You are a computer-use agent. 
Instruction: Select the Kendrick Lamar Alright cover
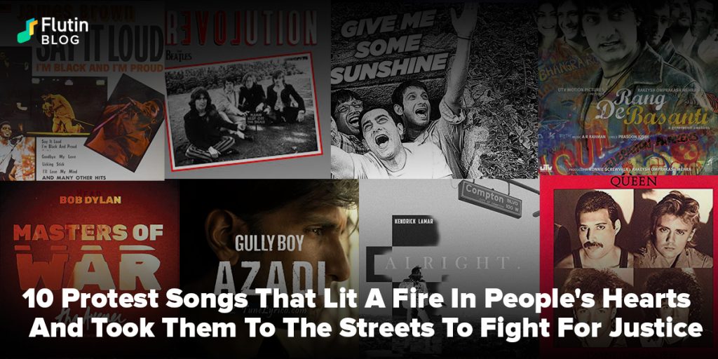tap(449, 269)
